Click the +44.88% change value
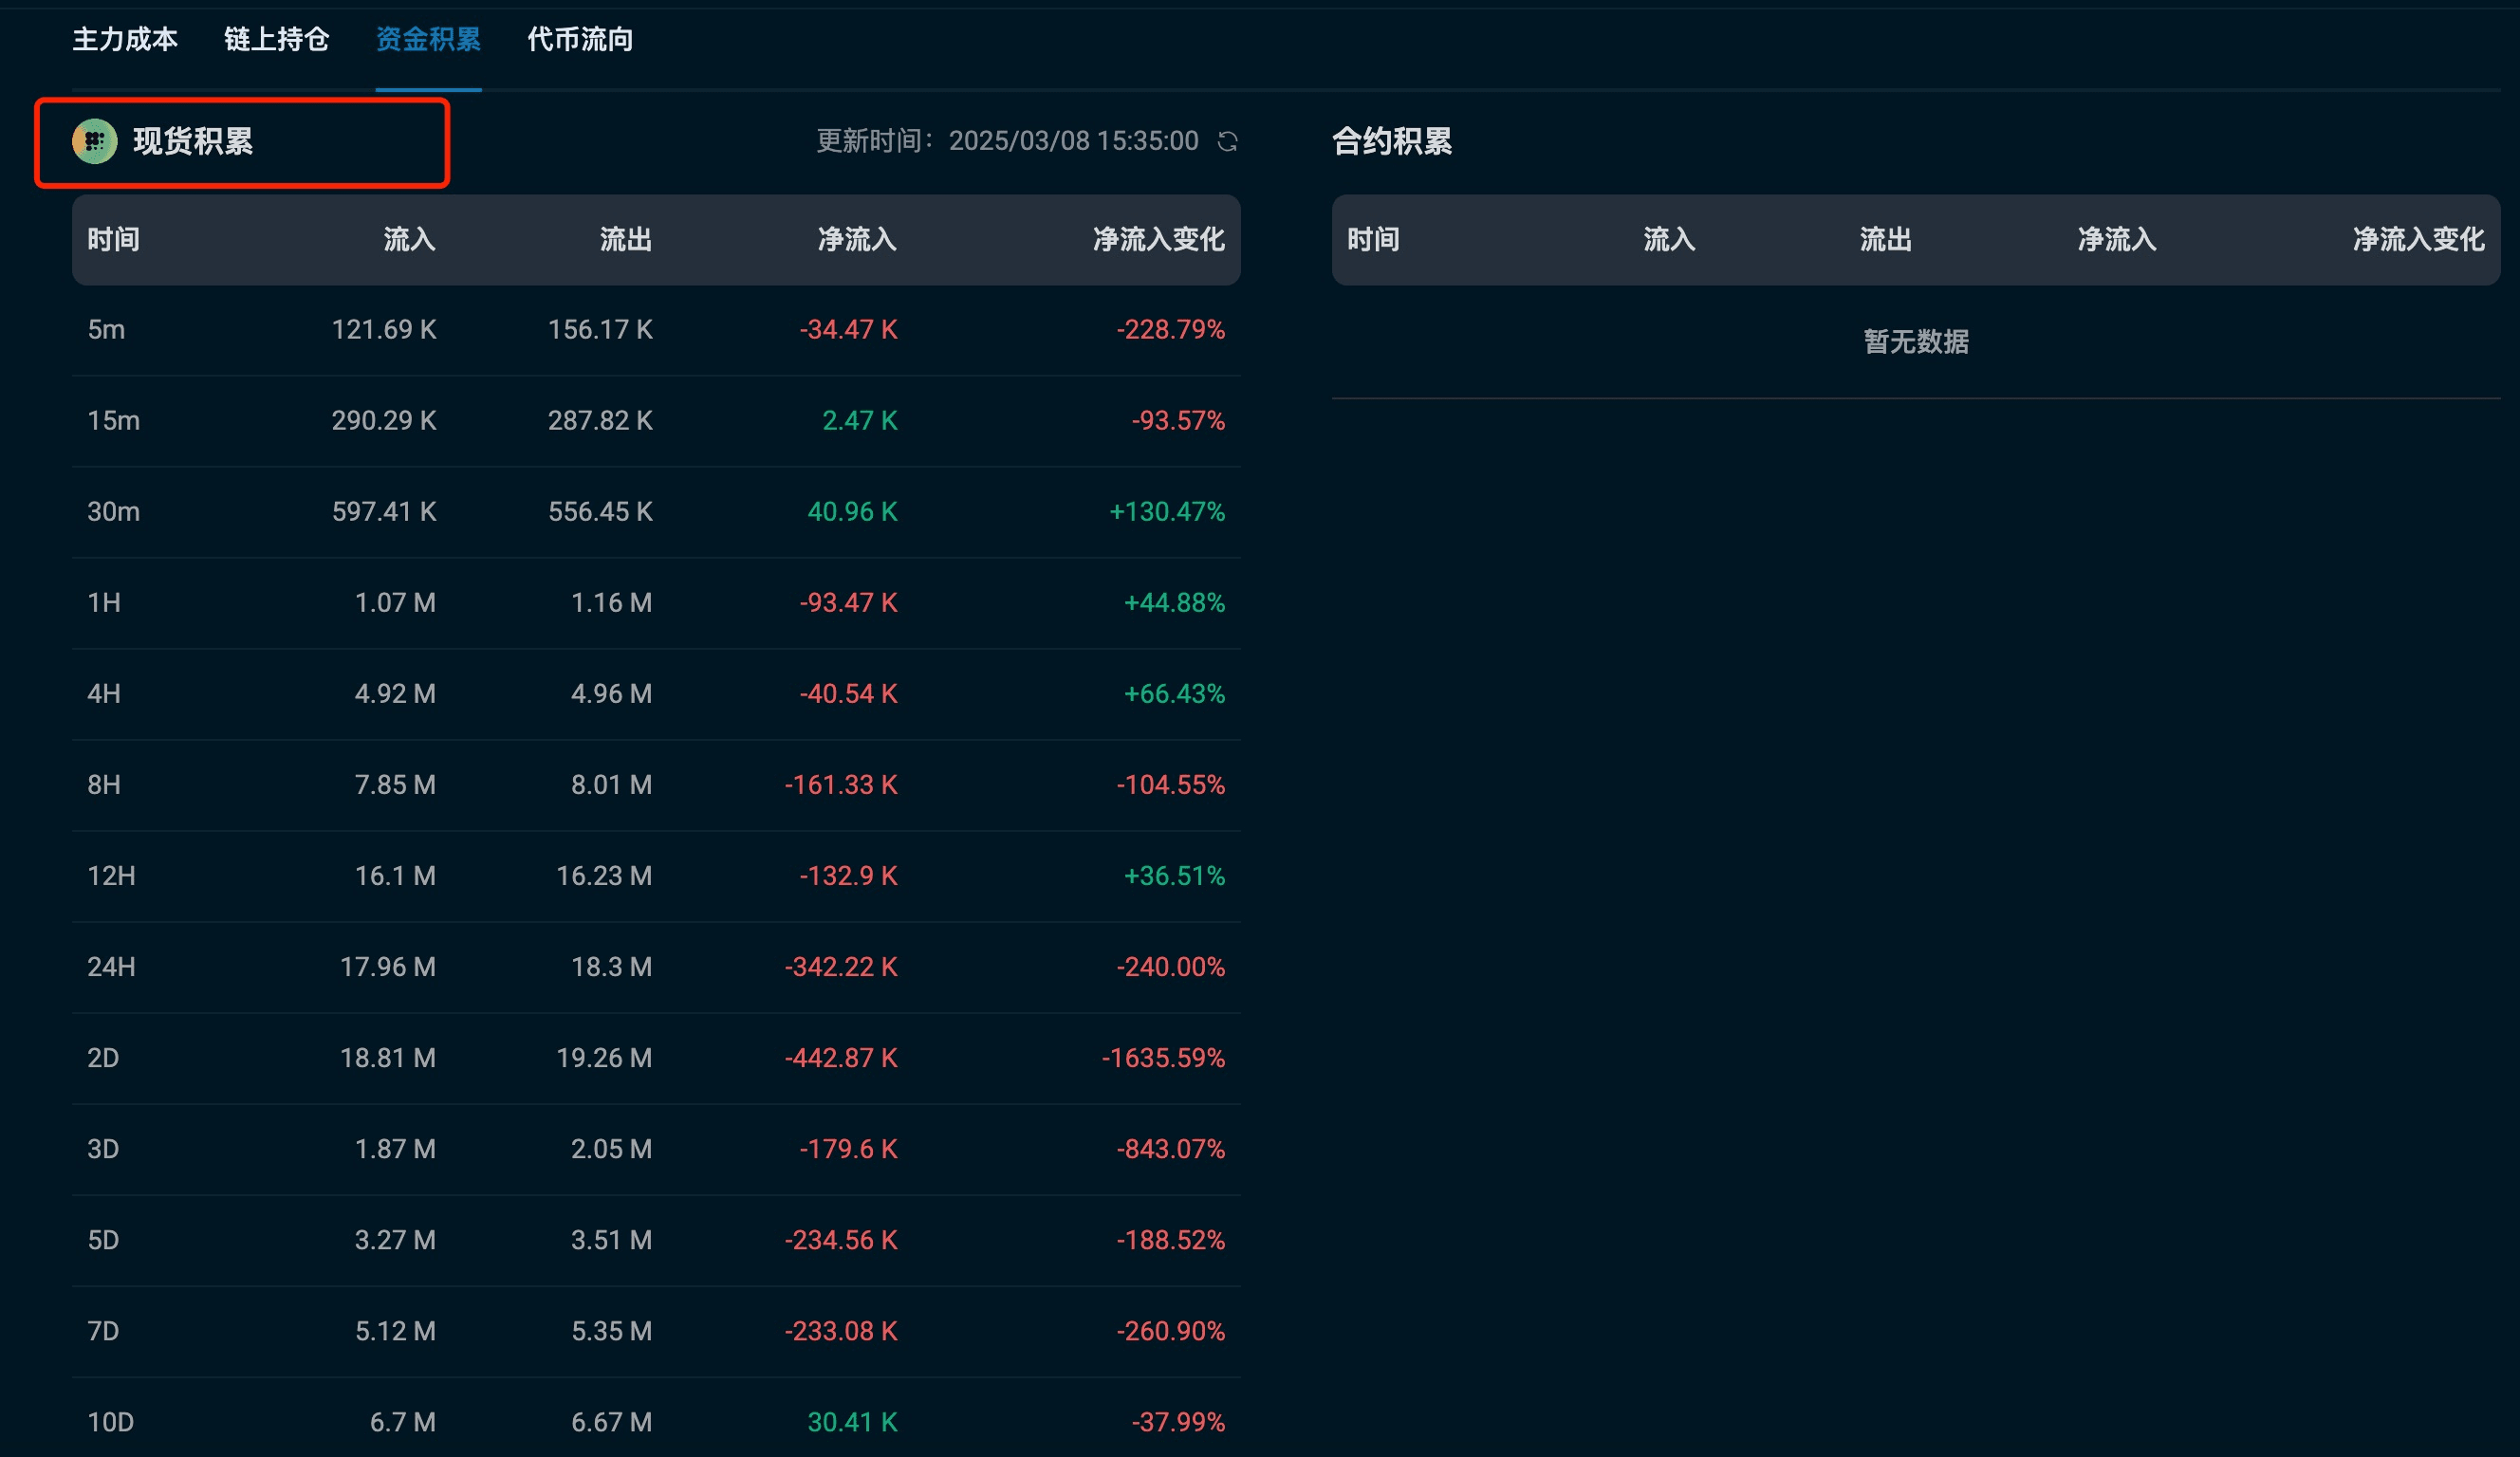 [x=1174, y=603]
